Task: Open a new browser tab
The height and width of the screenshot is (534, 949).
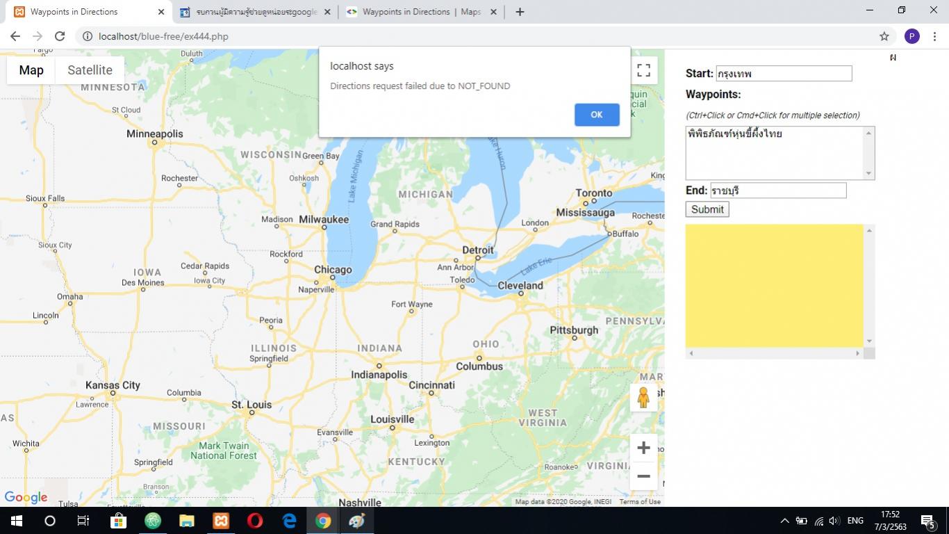Action: (520, 12)
